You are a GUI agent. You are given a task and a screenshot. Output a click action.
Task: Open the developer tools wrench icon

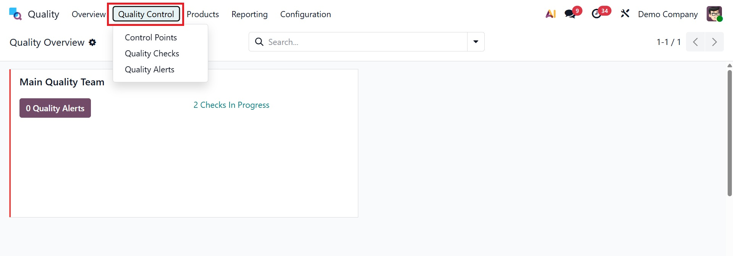[624, 14]
